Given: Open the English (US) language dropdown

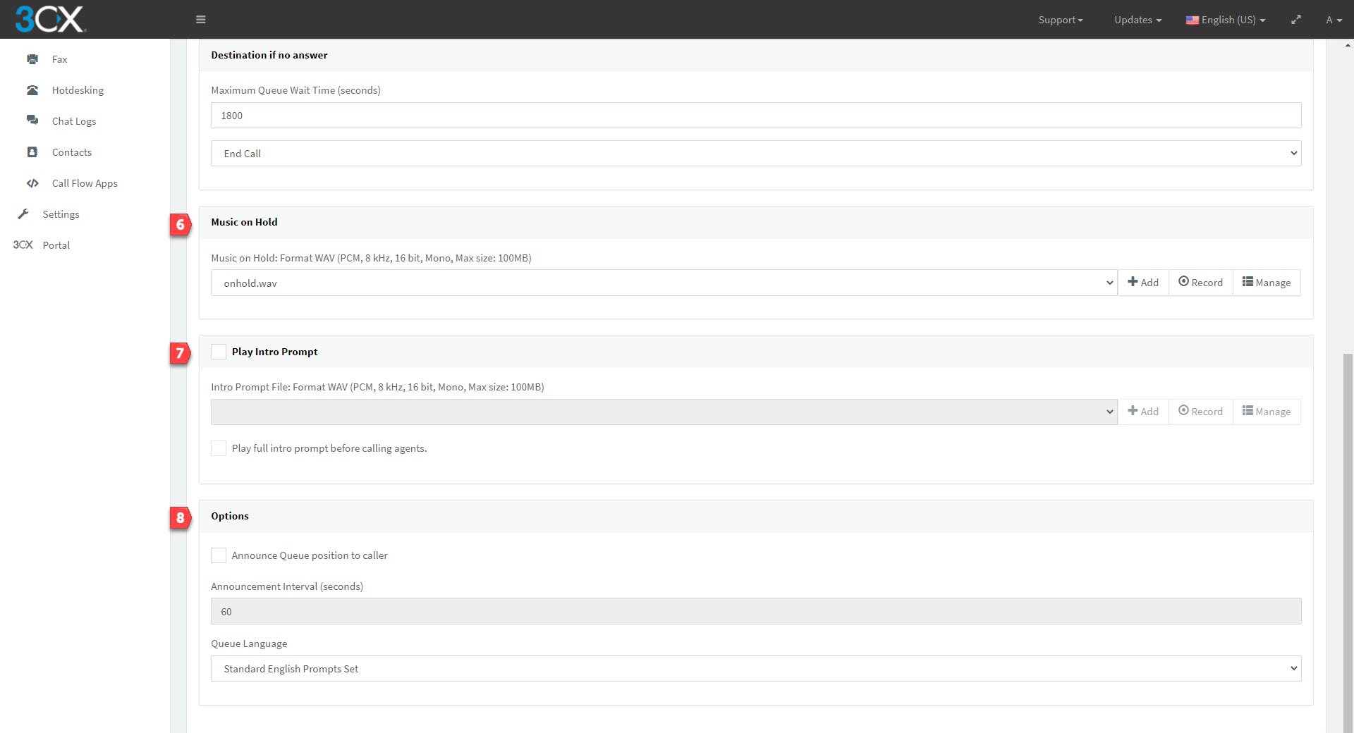Looking at the screenshot, I should [1226, 20].
